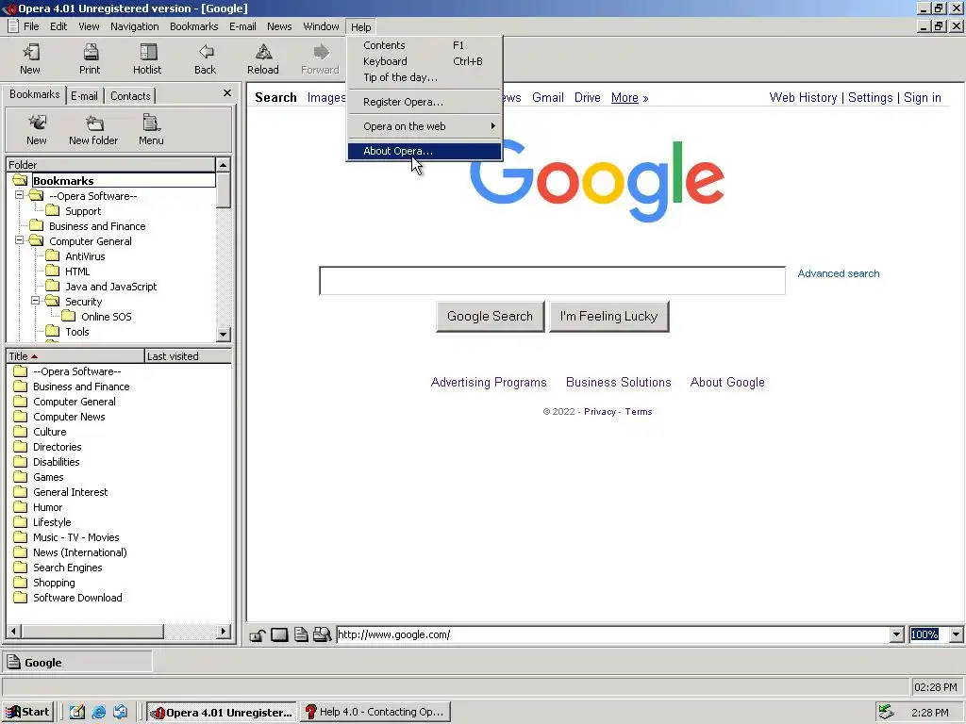966x724 pixels.
Task: Open the Windows Start button
Action: tap(27, 713)
